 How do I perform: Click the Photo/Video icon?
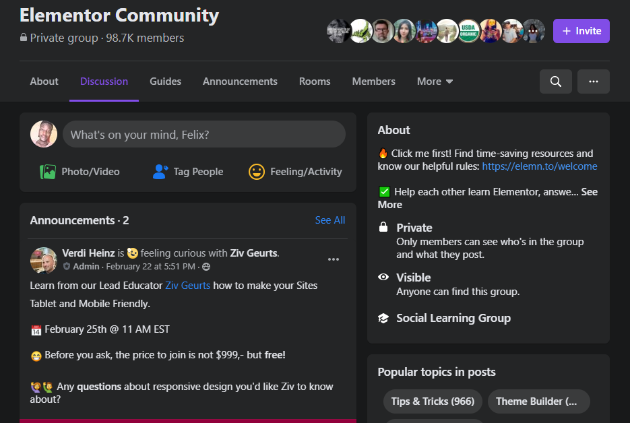click(48, 172)
